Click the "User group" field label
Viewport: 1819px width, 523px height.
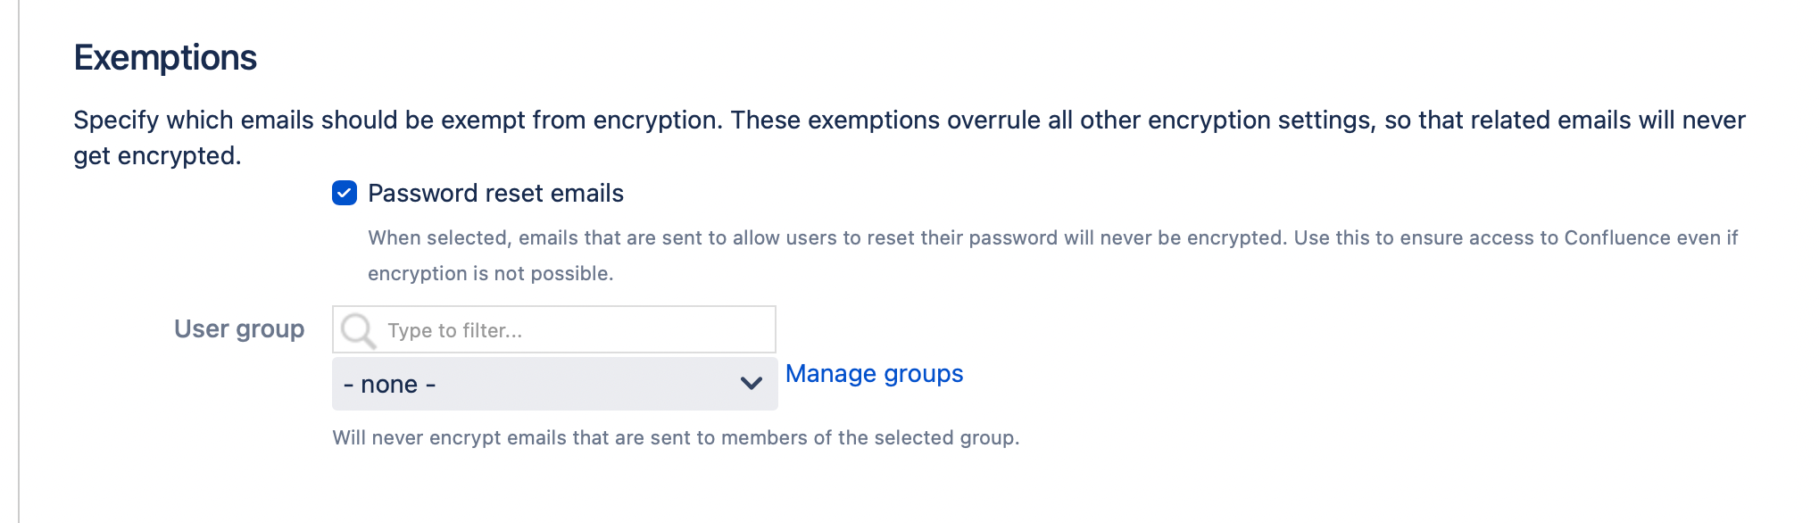(239, 329)
